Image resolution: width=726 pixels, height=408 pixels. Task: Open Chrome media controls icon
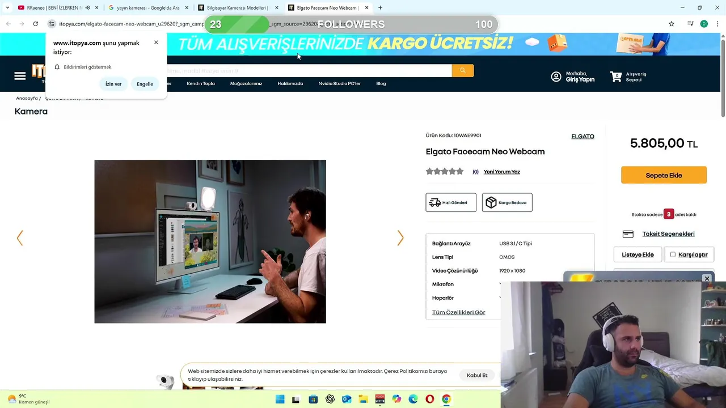point(690,24)
